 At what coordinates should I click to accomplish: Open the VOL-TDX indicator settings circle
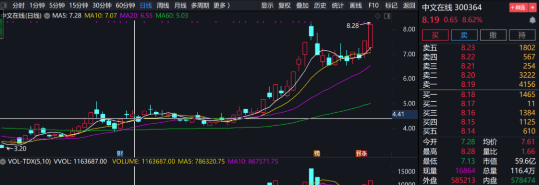[x=3, y=162]
